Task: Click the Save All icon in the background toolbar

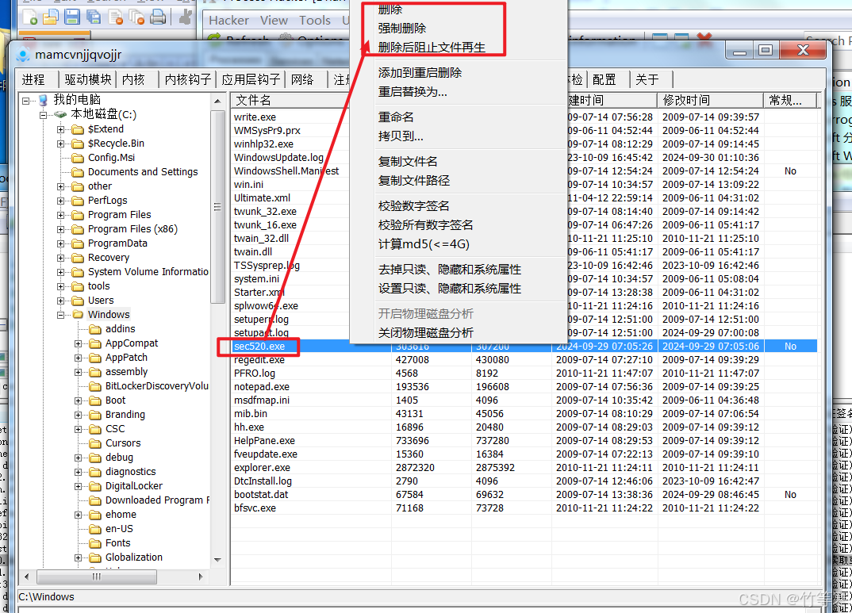Action: click(x=94, y=17)
